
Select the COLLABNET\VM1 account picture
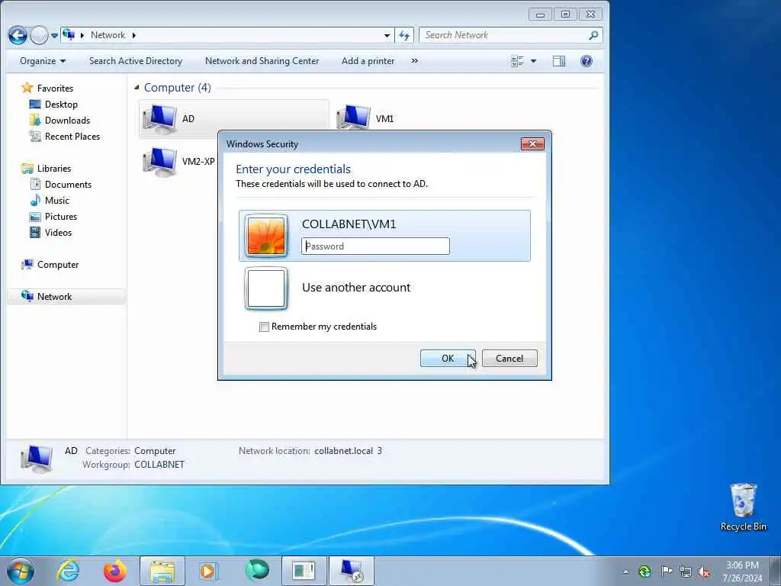point(266,236)
